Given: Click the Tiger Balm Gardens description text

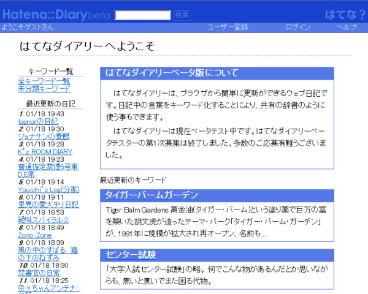Looking at the screenshot, I should point(216,222).
